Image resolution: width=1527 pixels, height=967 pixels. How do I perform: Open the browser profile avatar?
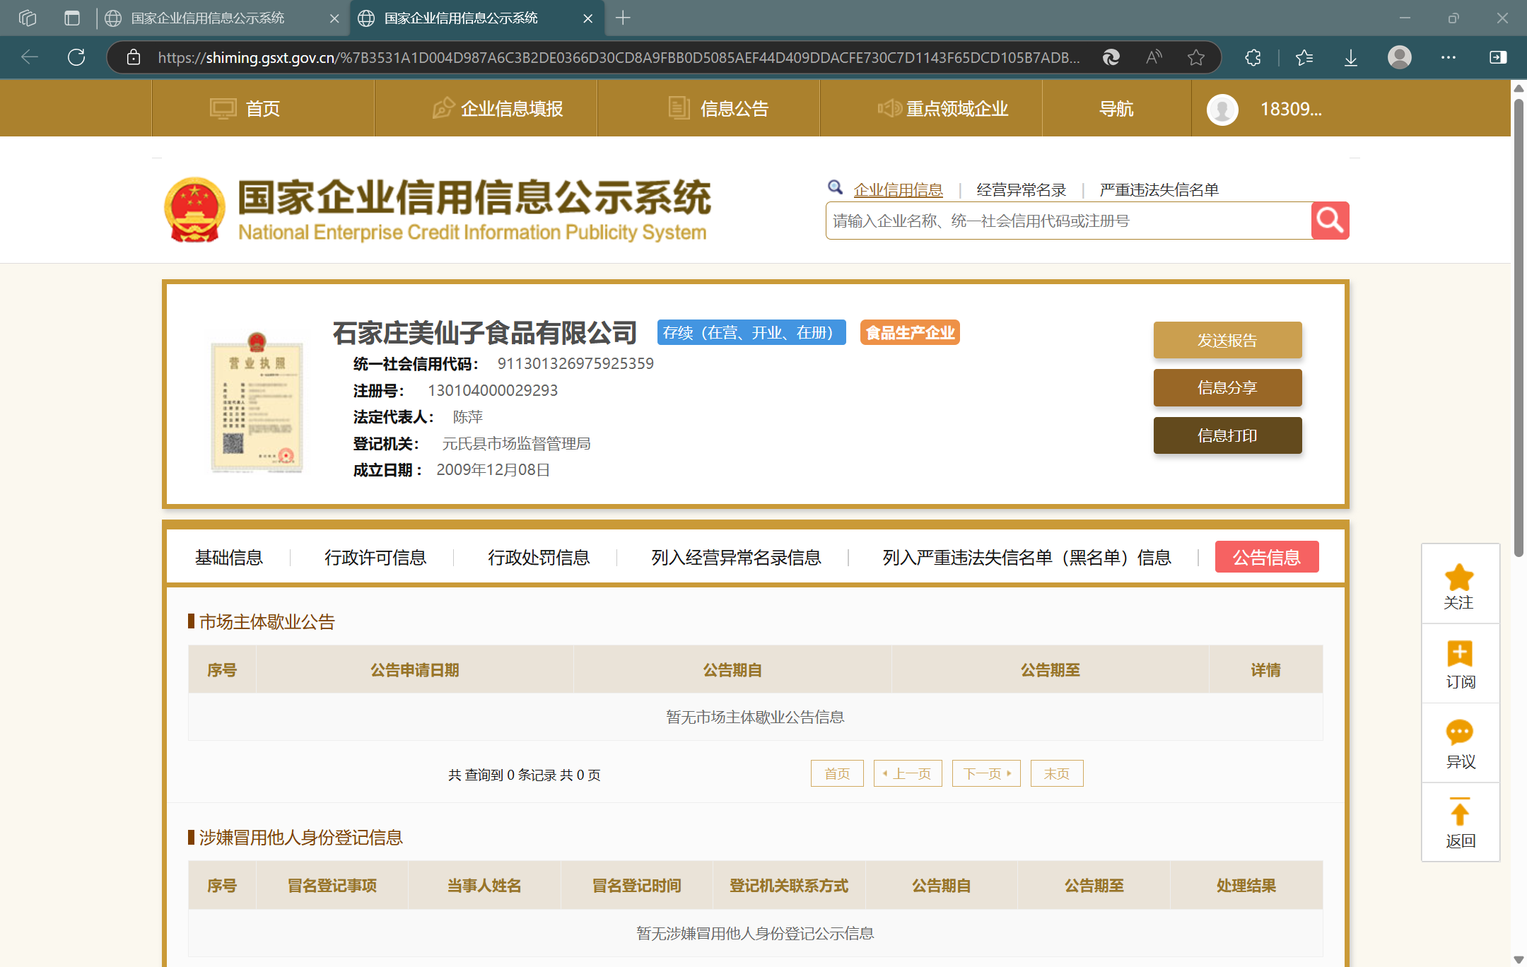click(1399, 57)
